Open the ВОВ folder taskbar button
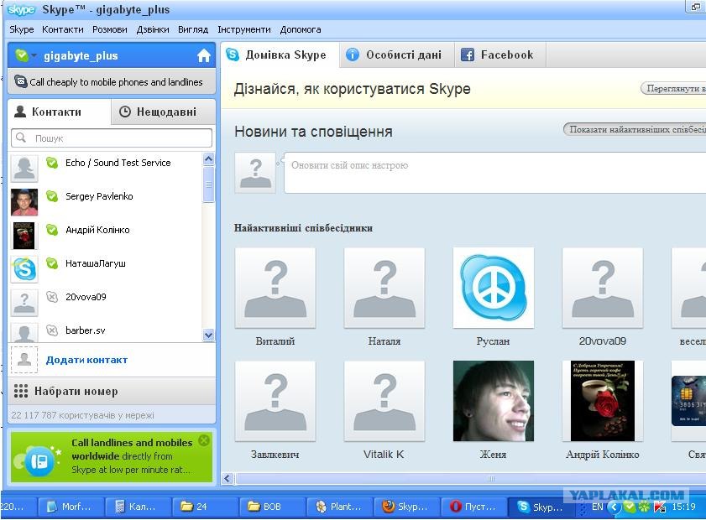This screenshot has width=706, height=520. 272,507
